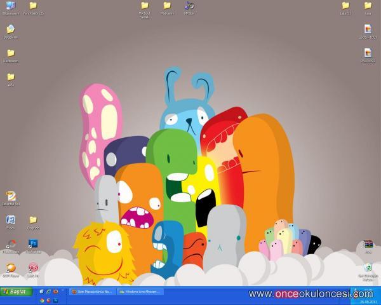The height and width of the screenshot is (305, 381).
Task: Click the Başlat start button
Action: coord(17,292)
